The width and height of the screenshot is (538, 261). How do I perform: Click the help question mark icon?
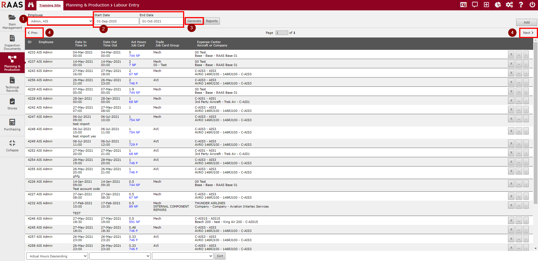click(x=521, y=5)
